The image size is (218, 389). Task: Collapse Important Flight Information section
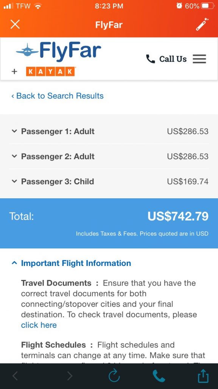point(71,263)
